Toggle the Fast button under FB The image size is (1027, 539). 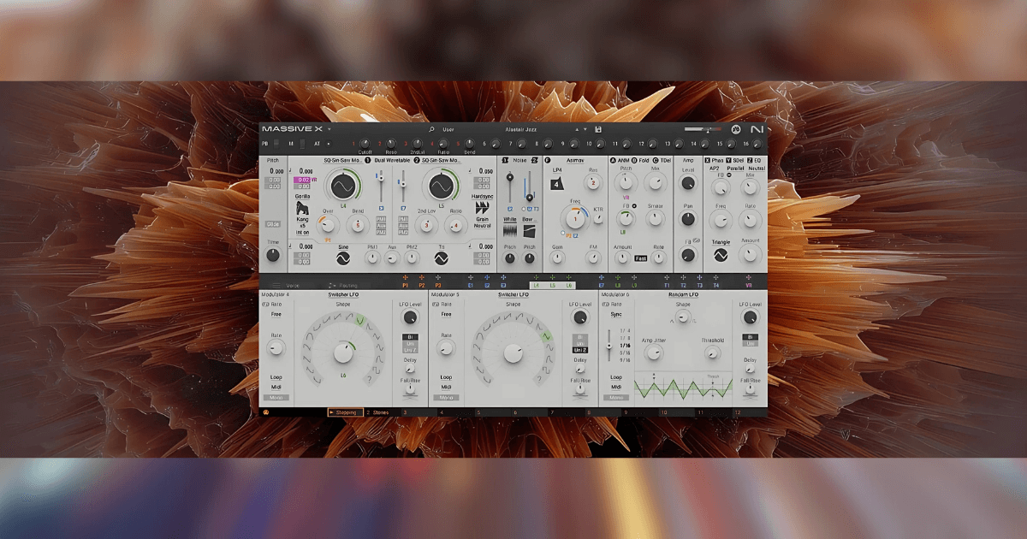[640, 258]
